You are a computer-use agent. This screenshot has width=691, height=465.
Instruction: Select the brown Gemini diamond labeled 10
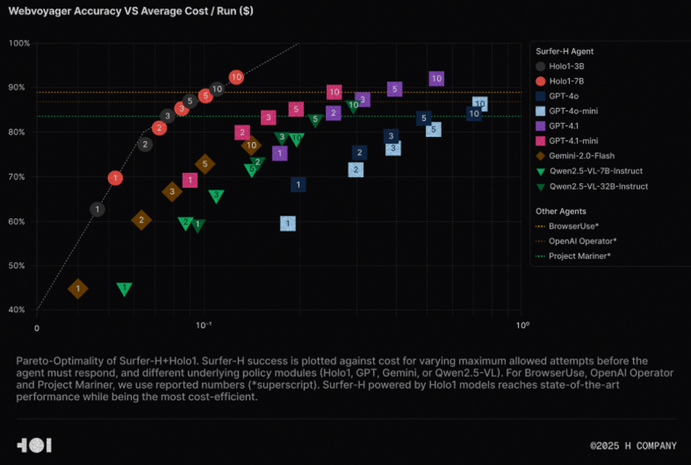[252, 146]
